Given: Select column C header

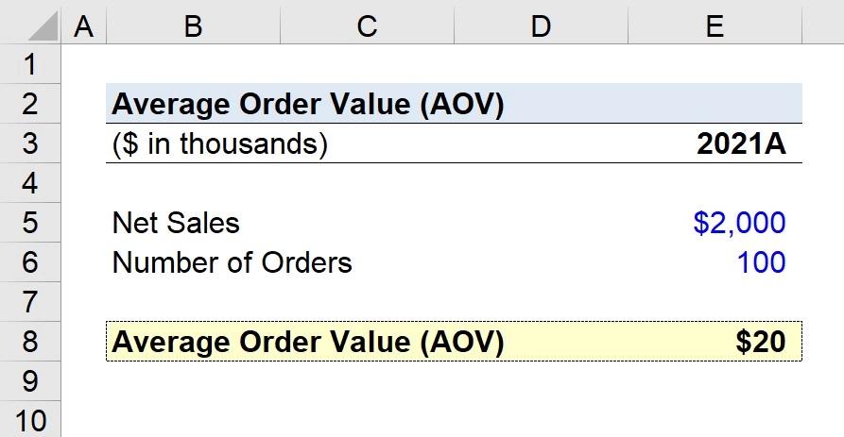Looking at the screenshot, I should (367, 27).
